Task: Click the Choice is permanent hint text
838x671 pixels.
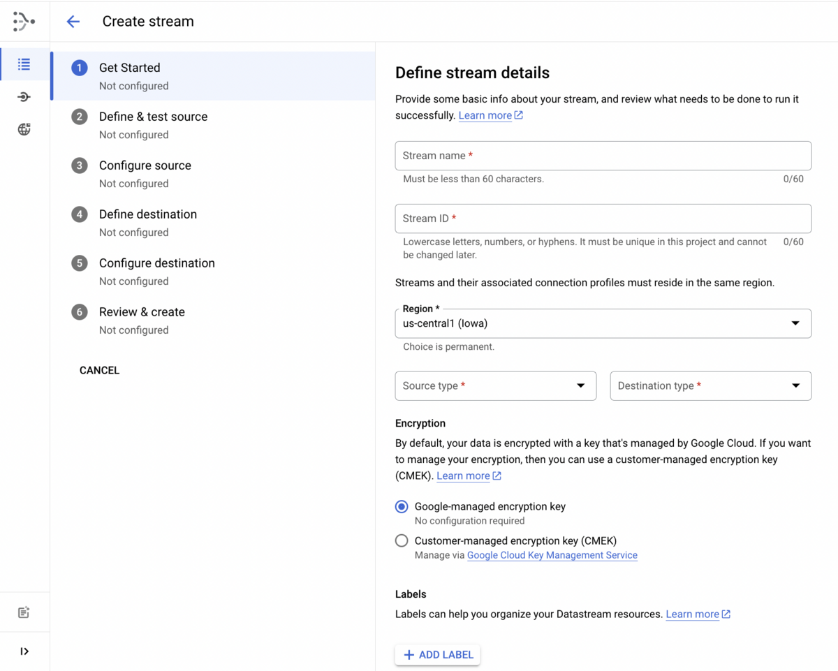Action: click(448, 346)
